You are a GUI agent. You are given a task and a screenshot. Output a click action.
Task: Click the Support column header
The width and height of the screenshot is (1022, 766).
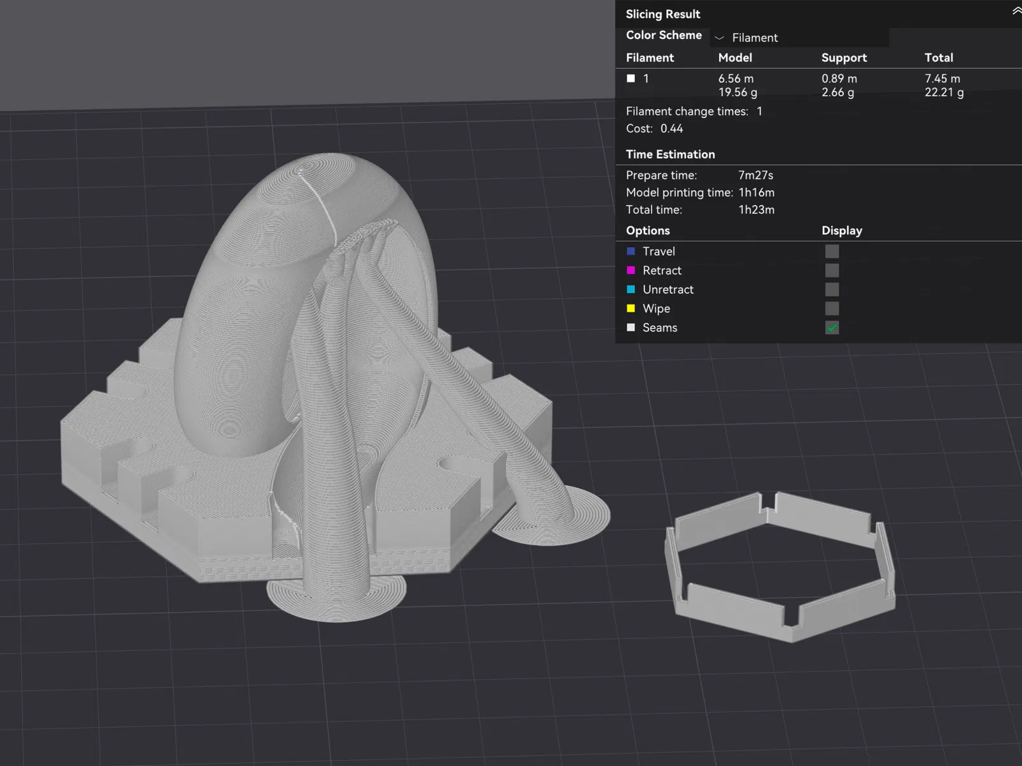[844, 57]
